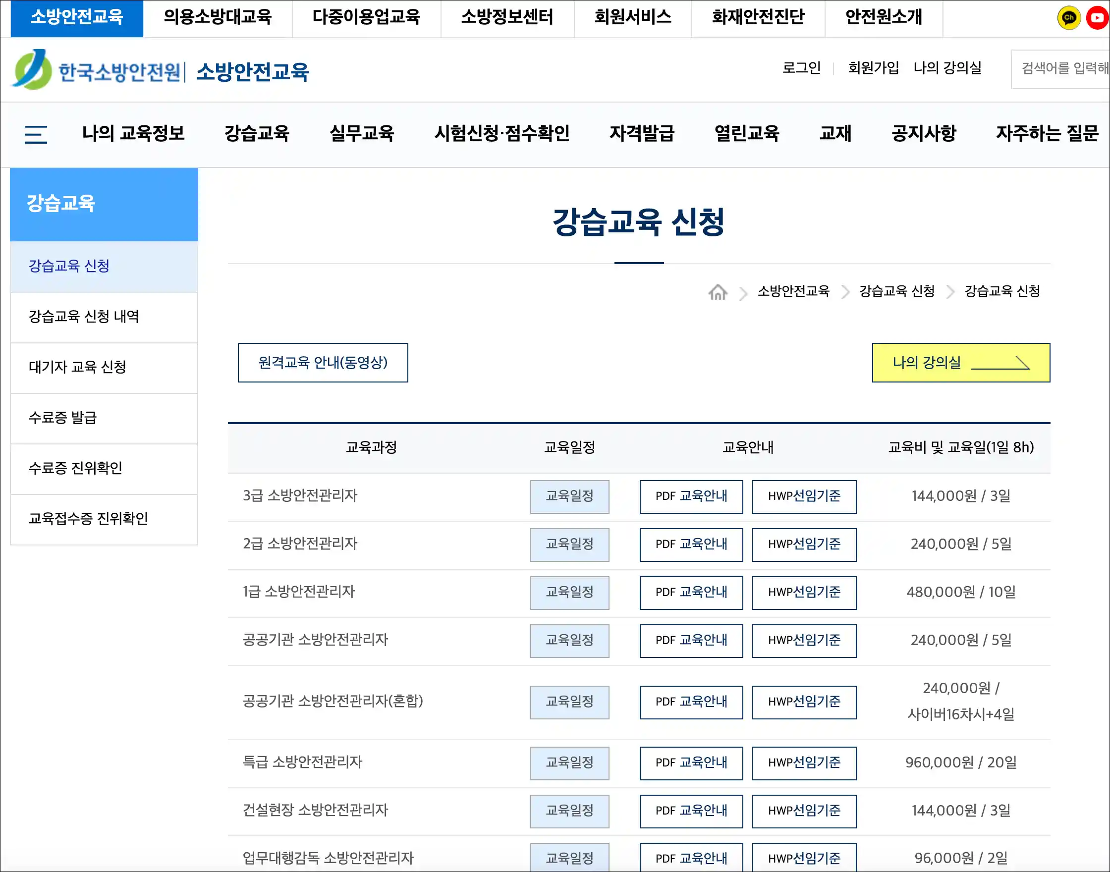The image size is (1110, 872).
Task: Open HWP선임기준 for 특급 소방안전관리자
Action: click(x=804, y=763)
